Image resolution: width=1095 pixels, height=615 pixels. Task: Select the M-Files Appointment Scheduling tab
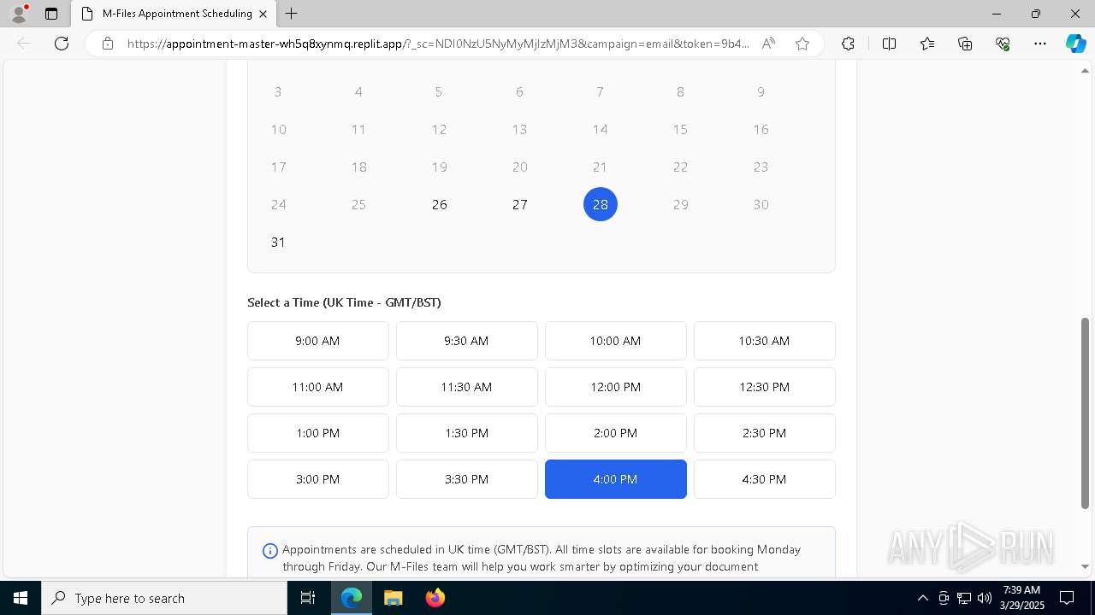point(175,14)
